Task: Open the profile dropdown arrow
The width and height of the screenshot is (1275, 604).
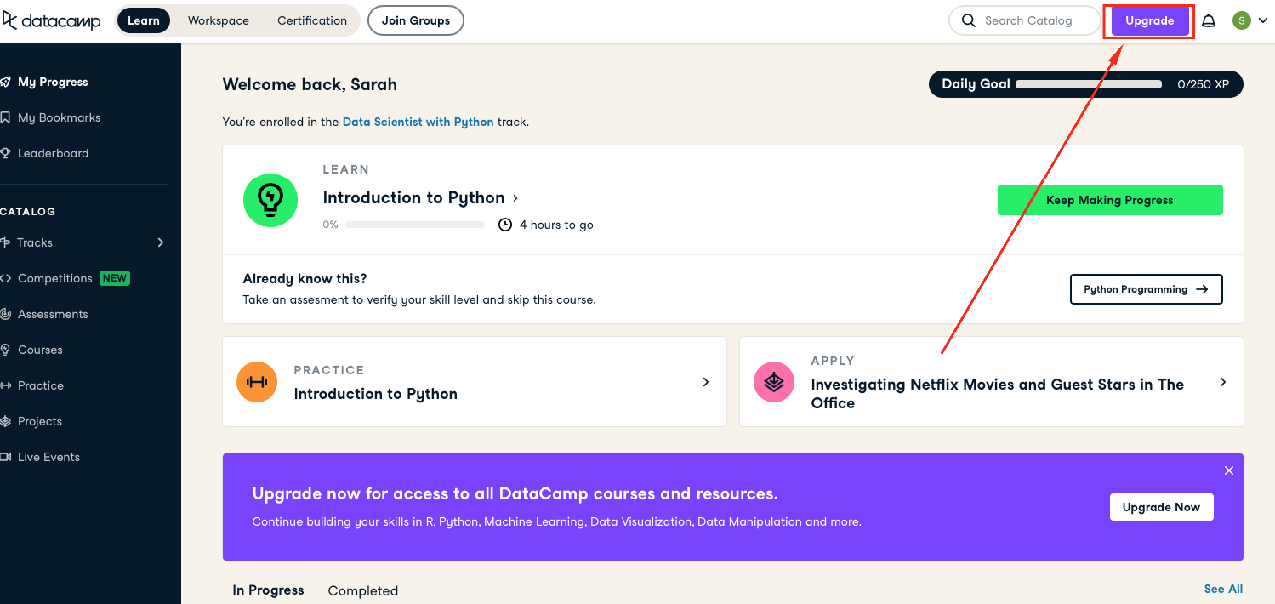Action: (x=1263, y=21)
